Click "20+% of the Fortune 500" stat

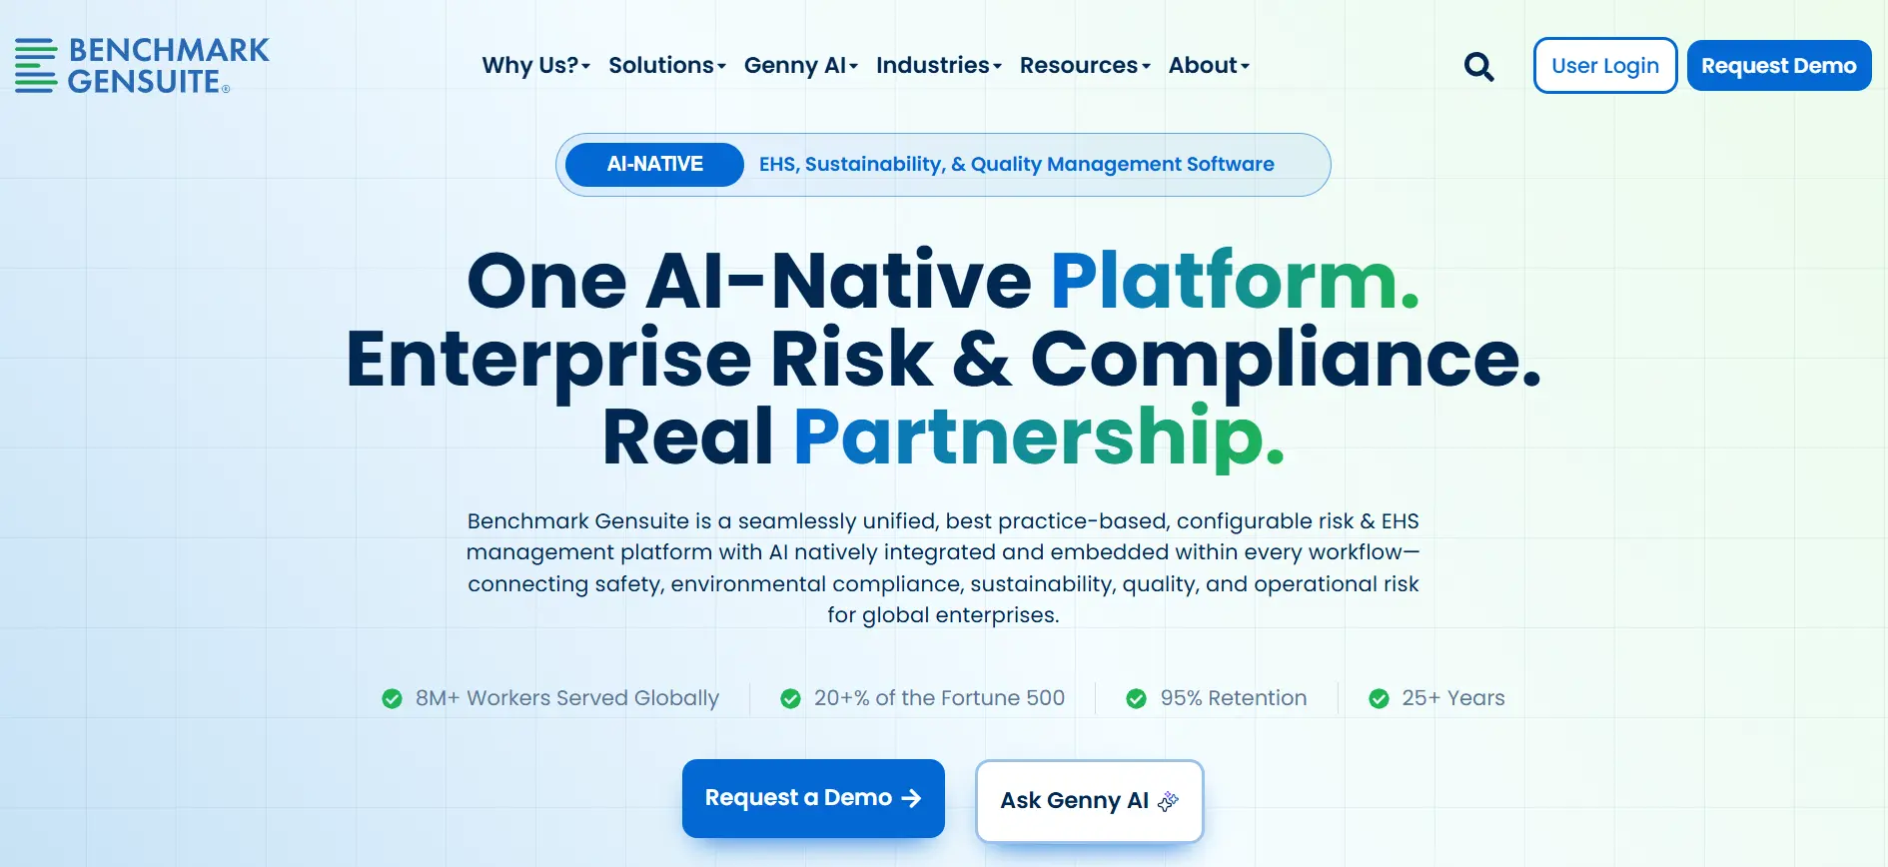[x=922, y=698]
